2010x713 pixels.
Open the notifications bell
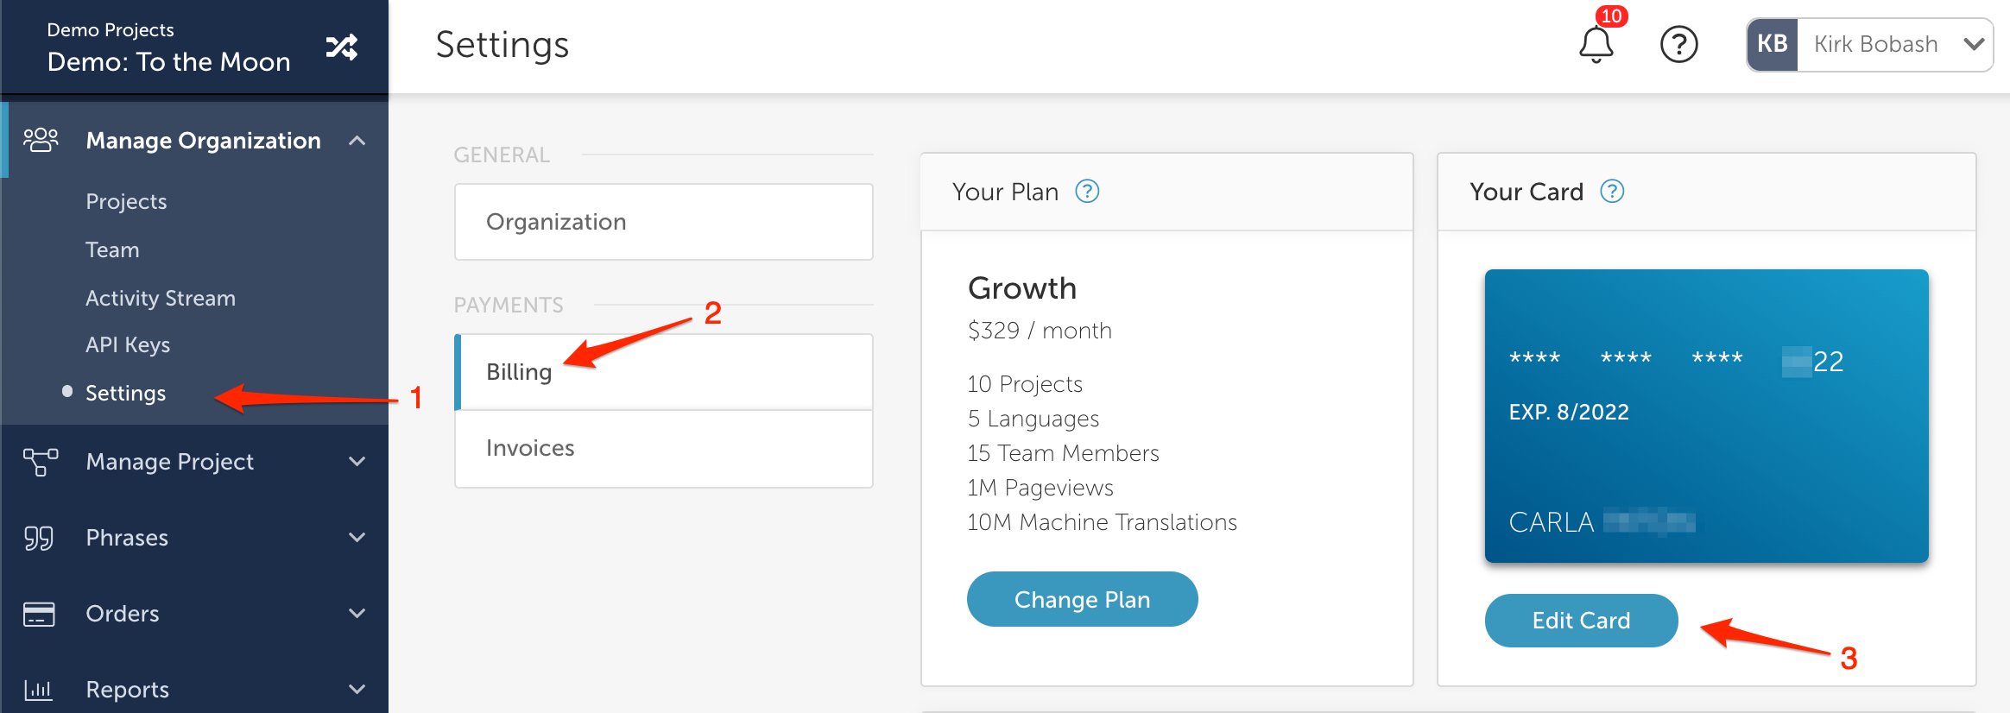point(1596,45)
